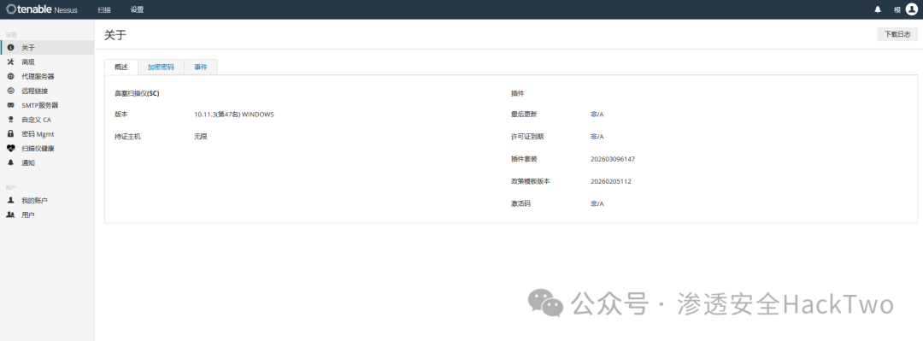Click the 根 username label

point(897,9)
